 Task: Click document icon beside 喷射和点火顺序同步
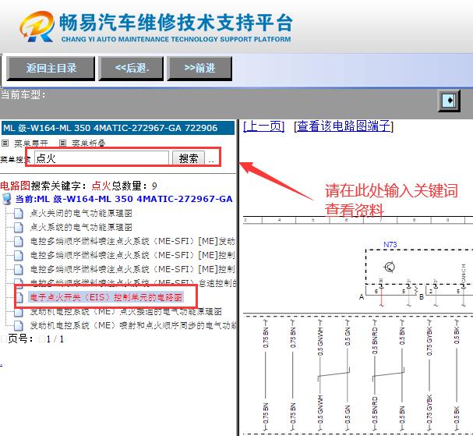pyautogui.click(x=19, y=325)
